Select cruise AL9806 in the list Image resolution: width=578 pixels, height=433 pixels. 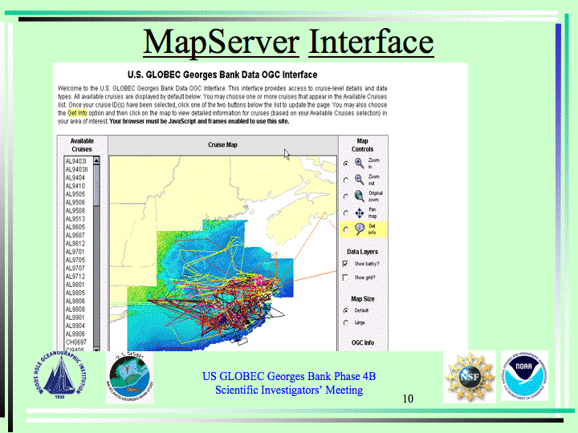click(75, 301)
